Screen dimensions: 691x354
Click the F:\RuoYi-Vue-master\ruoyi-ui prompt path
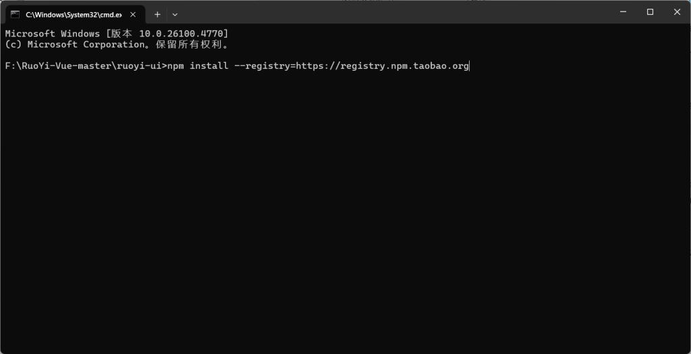84,66
